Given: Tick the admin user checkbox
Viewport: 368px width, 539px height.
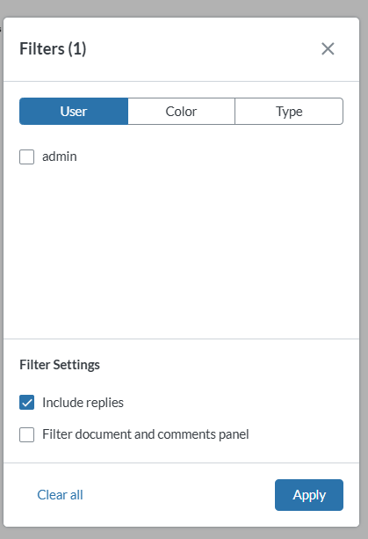Looking at the screenshot, I should [26, 157].
